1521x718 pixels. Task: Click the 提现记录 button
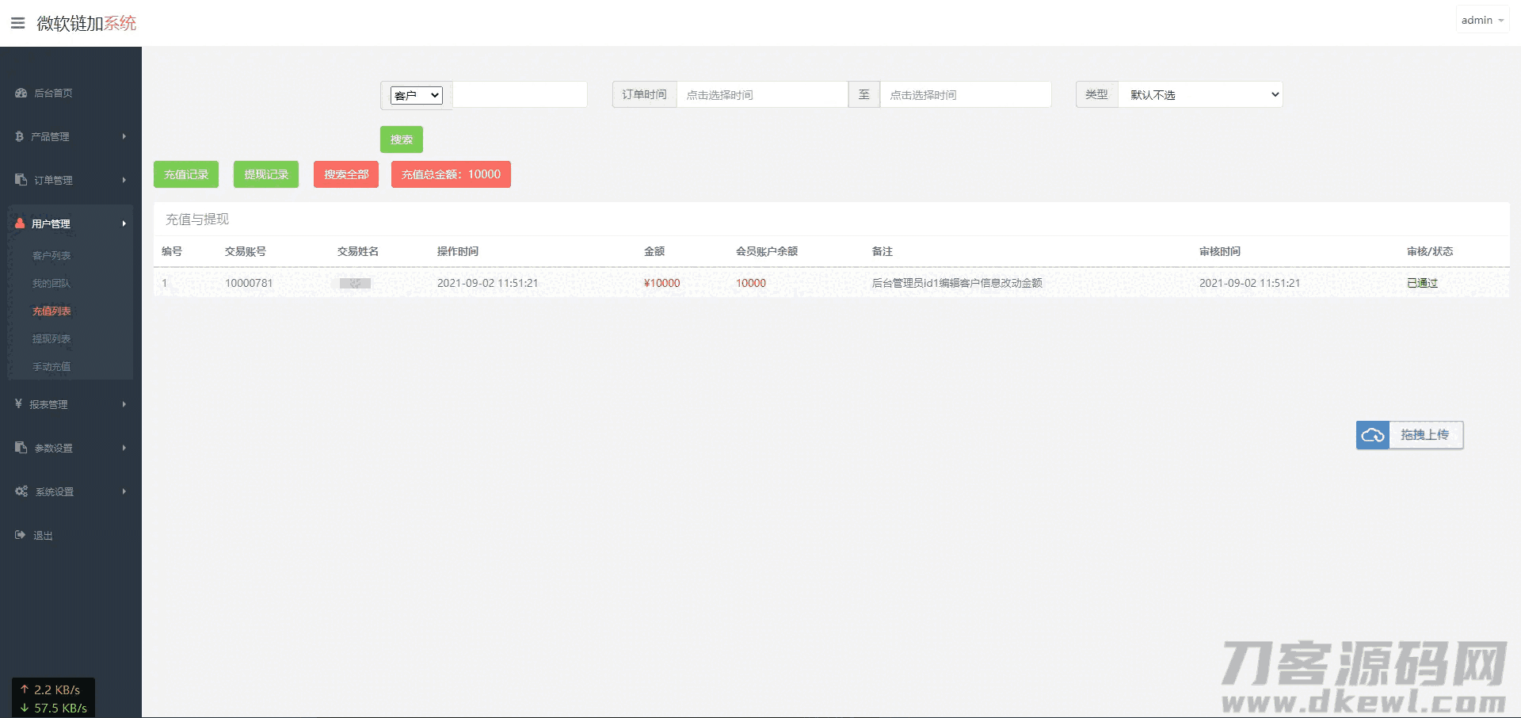pyautogui.click(x=265, y=174)
